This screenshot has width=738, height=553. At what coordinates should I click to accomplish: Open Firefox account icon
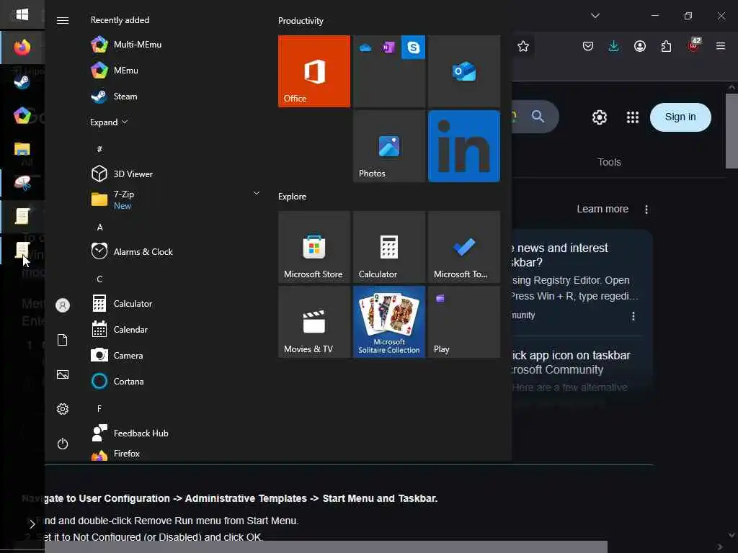pos(640,46)
